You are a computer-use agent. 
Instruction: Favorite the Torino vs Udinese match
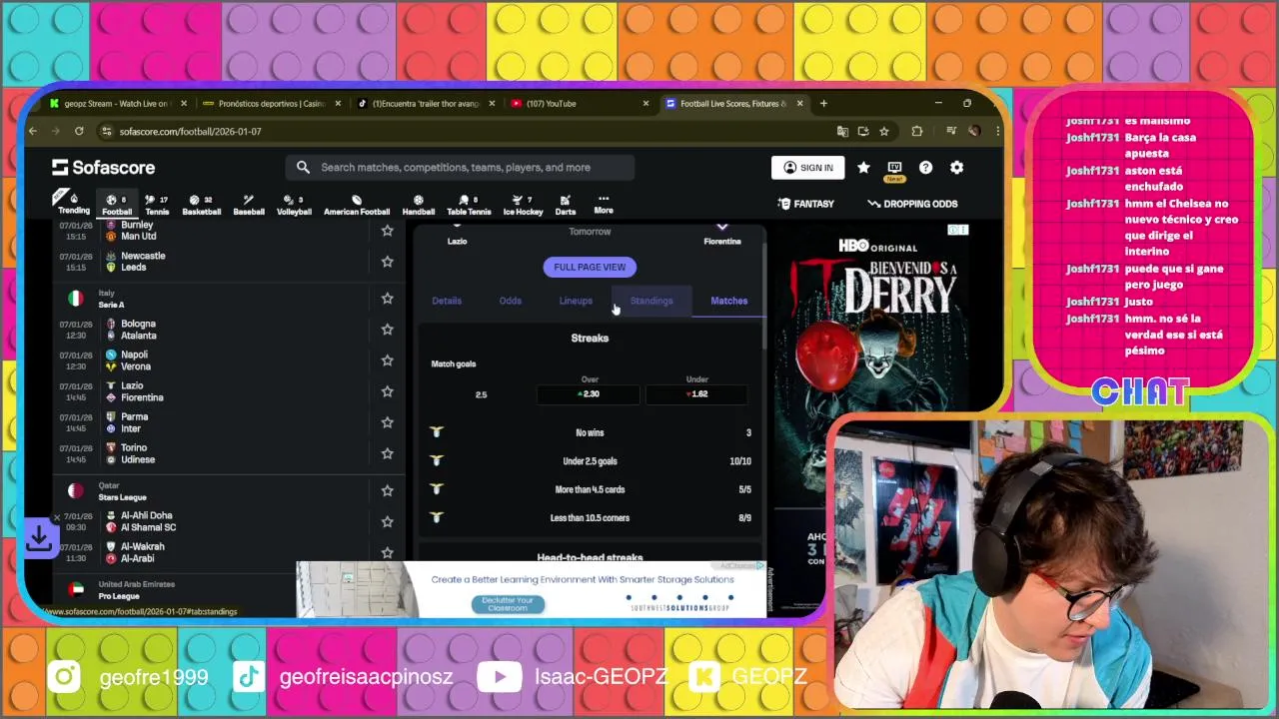click(387, 453)
